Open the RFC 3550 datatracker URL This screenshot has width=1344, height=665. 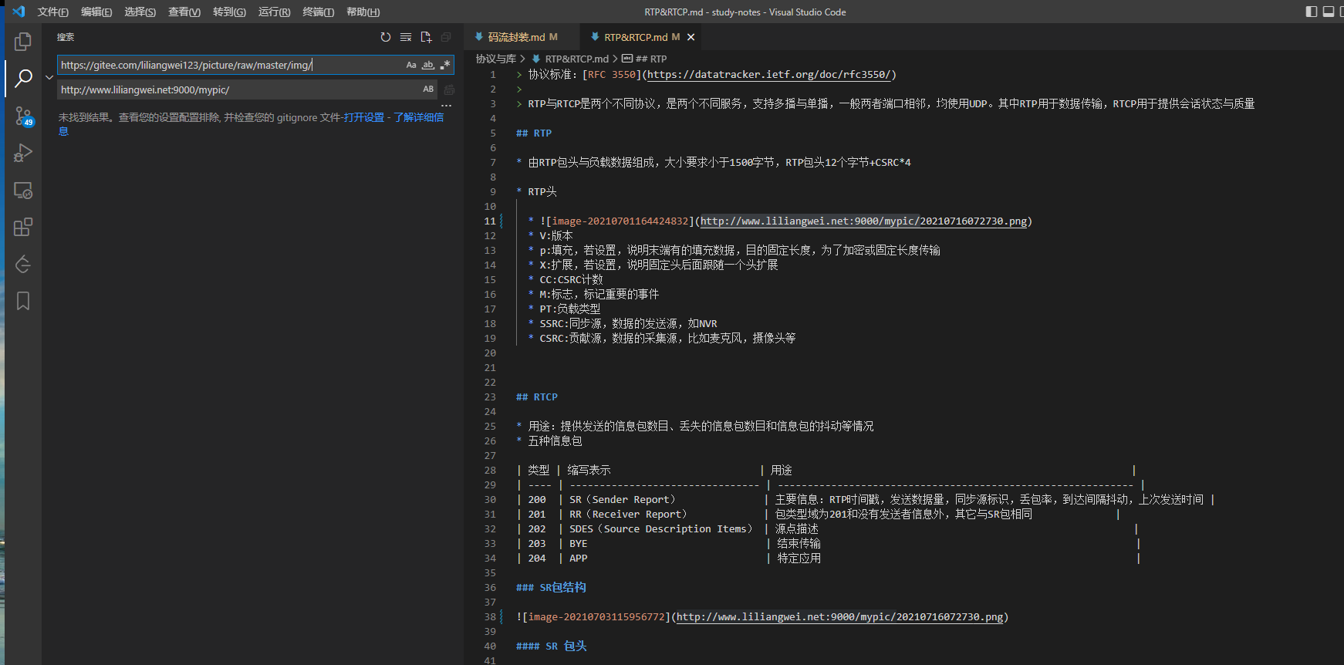coord(769,75)
